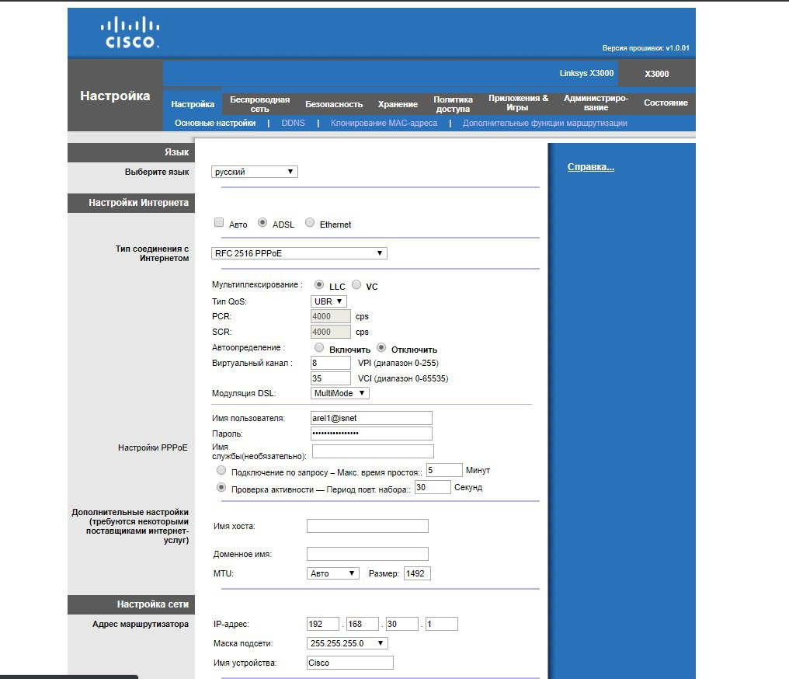789x679 pixels.
Task: Click the PCR value field
Action: (331, 317)
